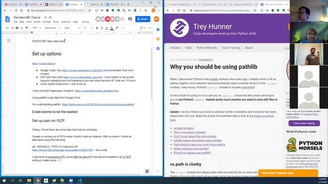Show the document outline icon
Screen dimensions: 328x184
[9, 40]
